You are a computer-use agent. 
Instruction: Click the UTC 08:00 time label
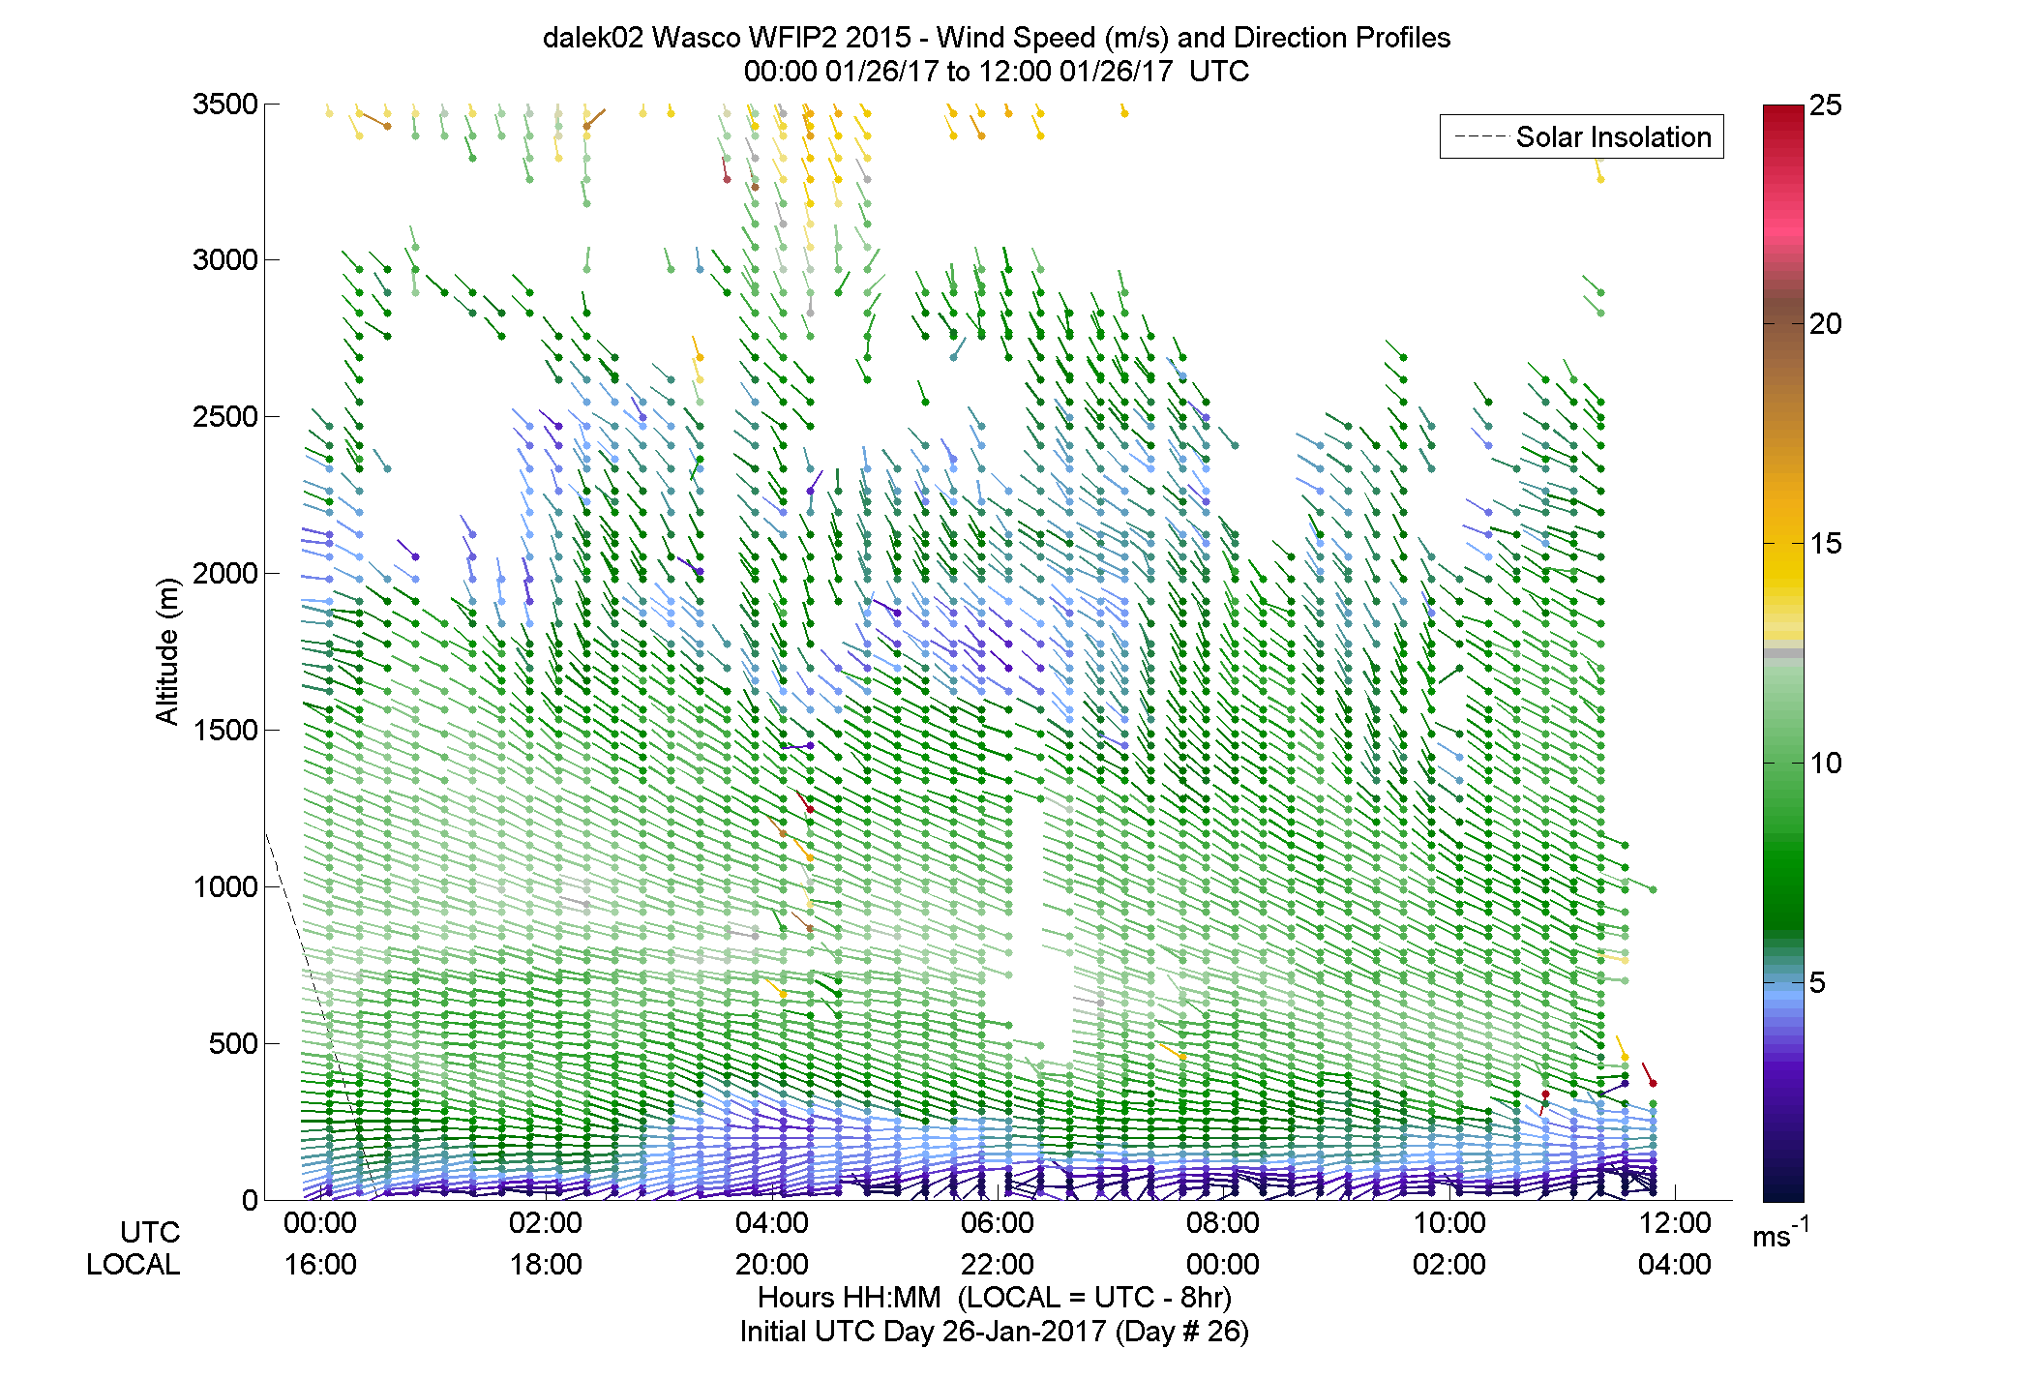click(1223, 1223)
